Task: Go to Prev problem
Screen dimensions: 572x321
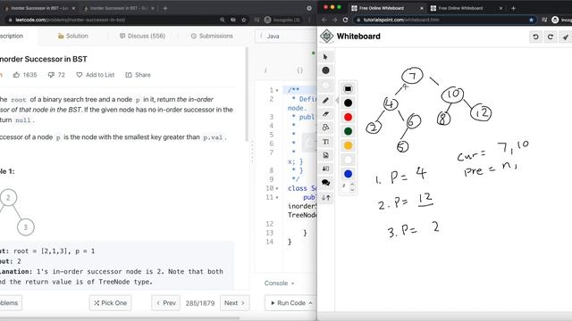Action: (166, 303)
